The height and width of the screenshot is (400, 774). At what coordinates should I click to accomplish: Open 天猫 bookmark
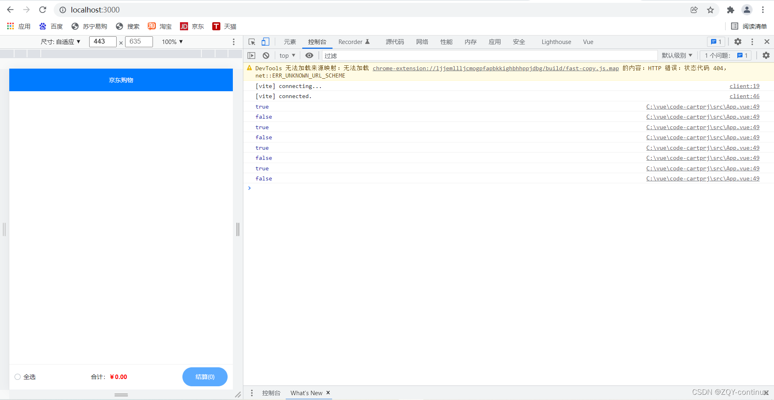pyautogui.click(x=224, y=26)
